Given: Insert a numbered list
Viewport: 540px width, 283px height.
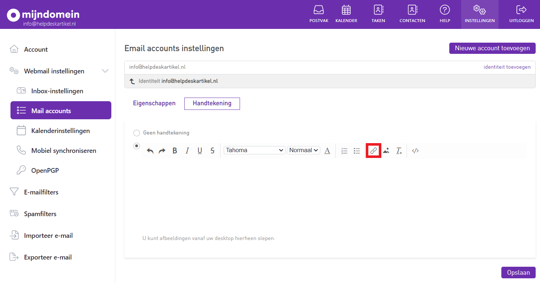Looking at the screenshot, I should [x=344, y=151].
